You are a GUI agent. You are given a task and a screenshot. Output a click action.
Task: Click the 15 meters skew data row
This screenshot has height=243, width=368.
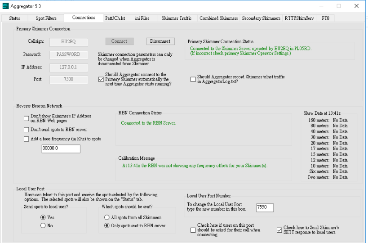coord(329,154)
